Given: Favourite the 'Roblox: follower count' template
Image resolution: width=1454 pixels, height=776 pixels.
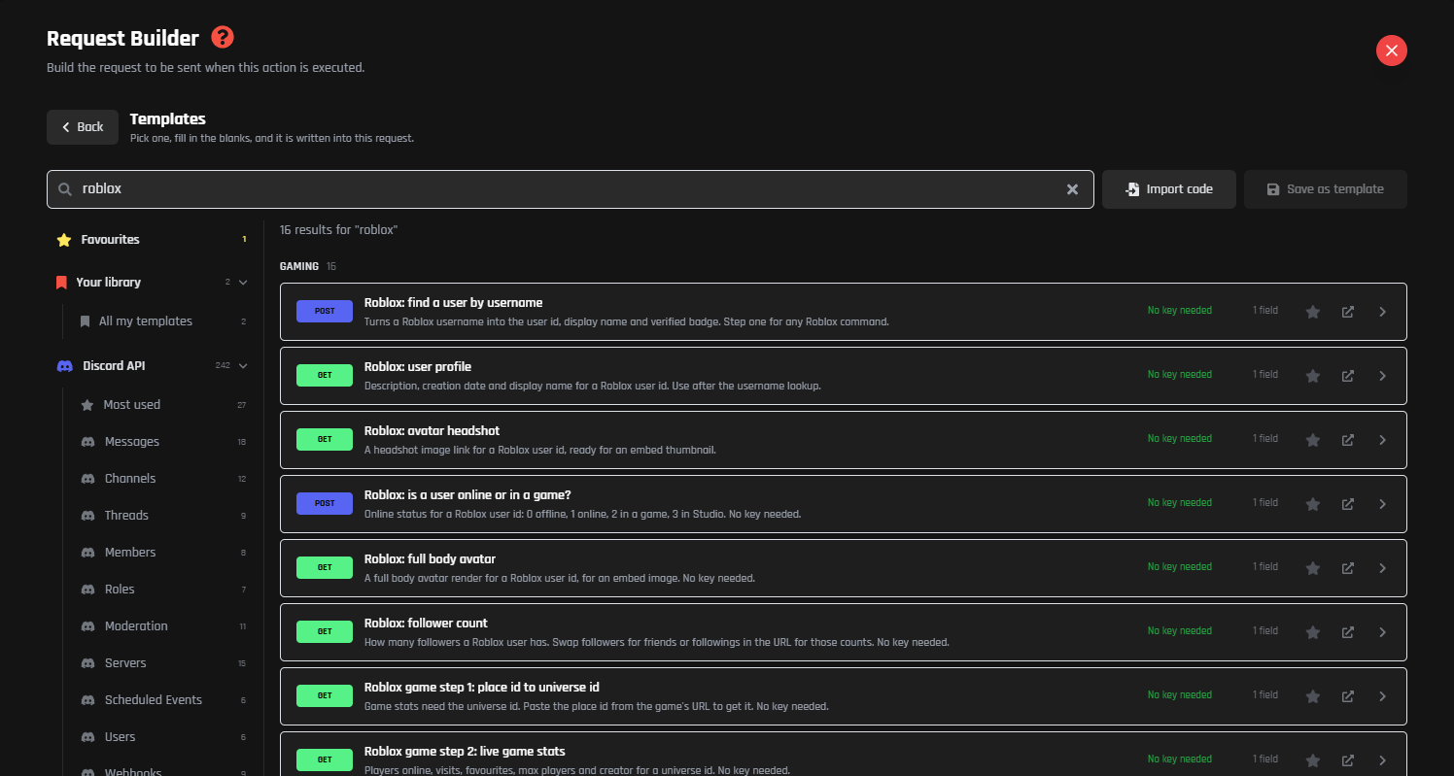Looking at the screenshot, I should (x=1313, y=632).
